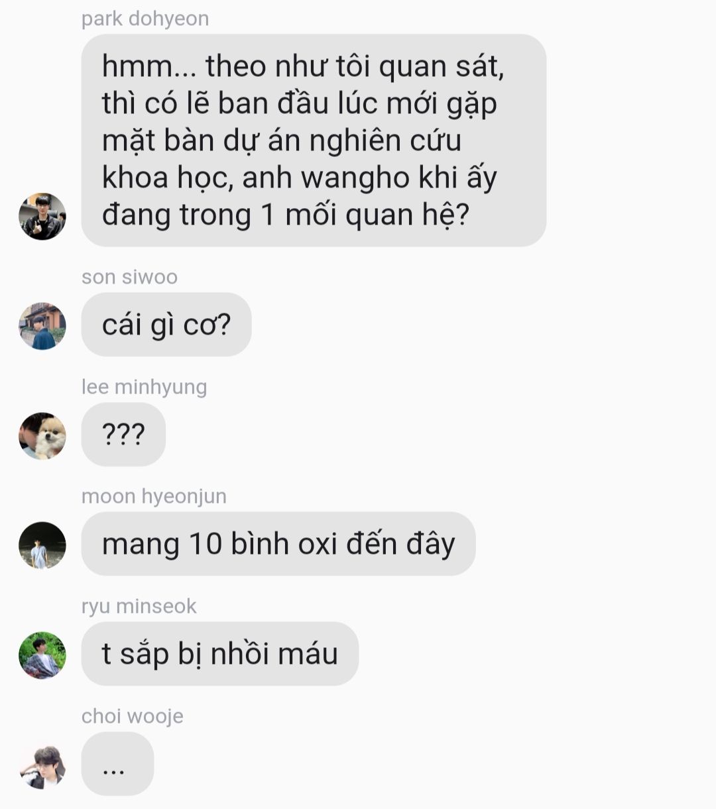Viewport: 716px width, 809px height.
Task: Click the 'choi wooje' sender name
Action: click(133, 716)
